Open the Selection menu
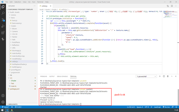This screenshot has width=179, height=112. [18, 2]
